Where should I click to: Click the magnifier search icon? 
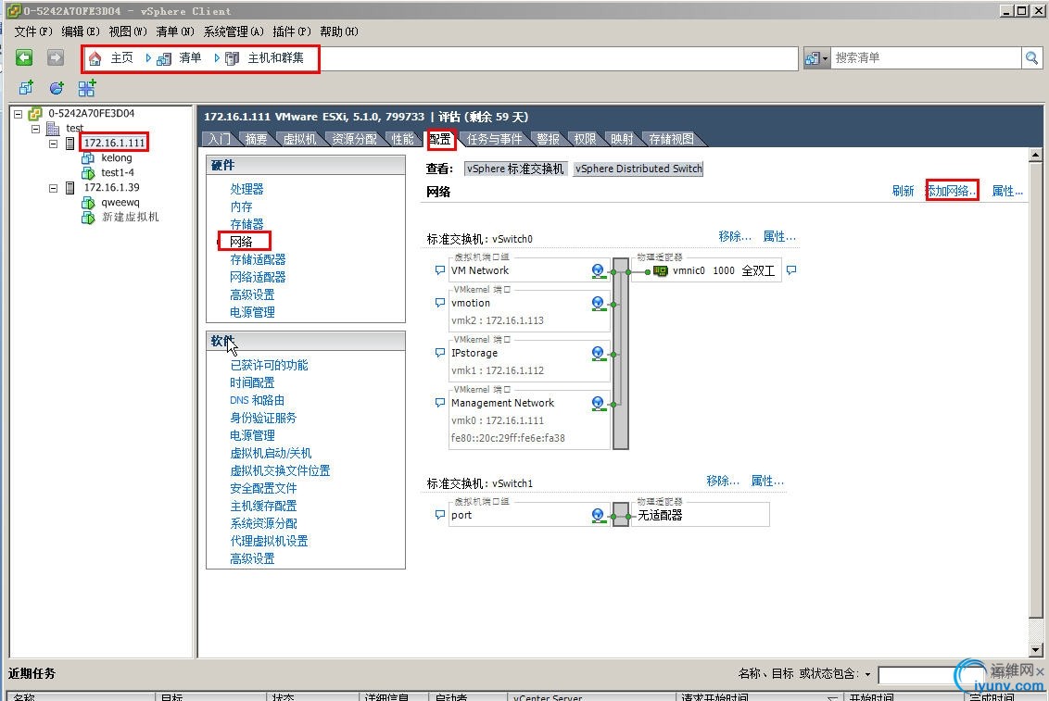[x=1031, y=58]
